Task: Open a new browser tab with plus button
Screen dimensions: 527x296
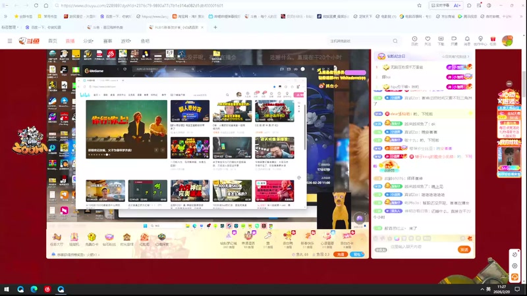Action: (x=215, y=27)
